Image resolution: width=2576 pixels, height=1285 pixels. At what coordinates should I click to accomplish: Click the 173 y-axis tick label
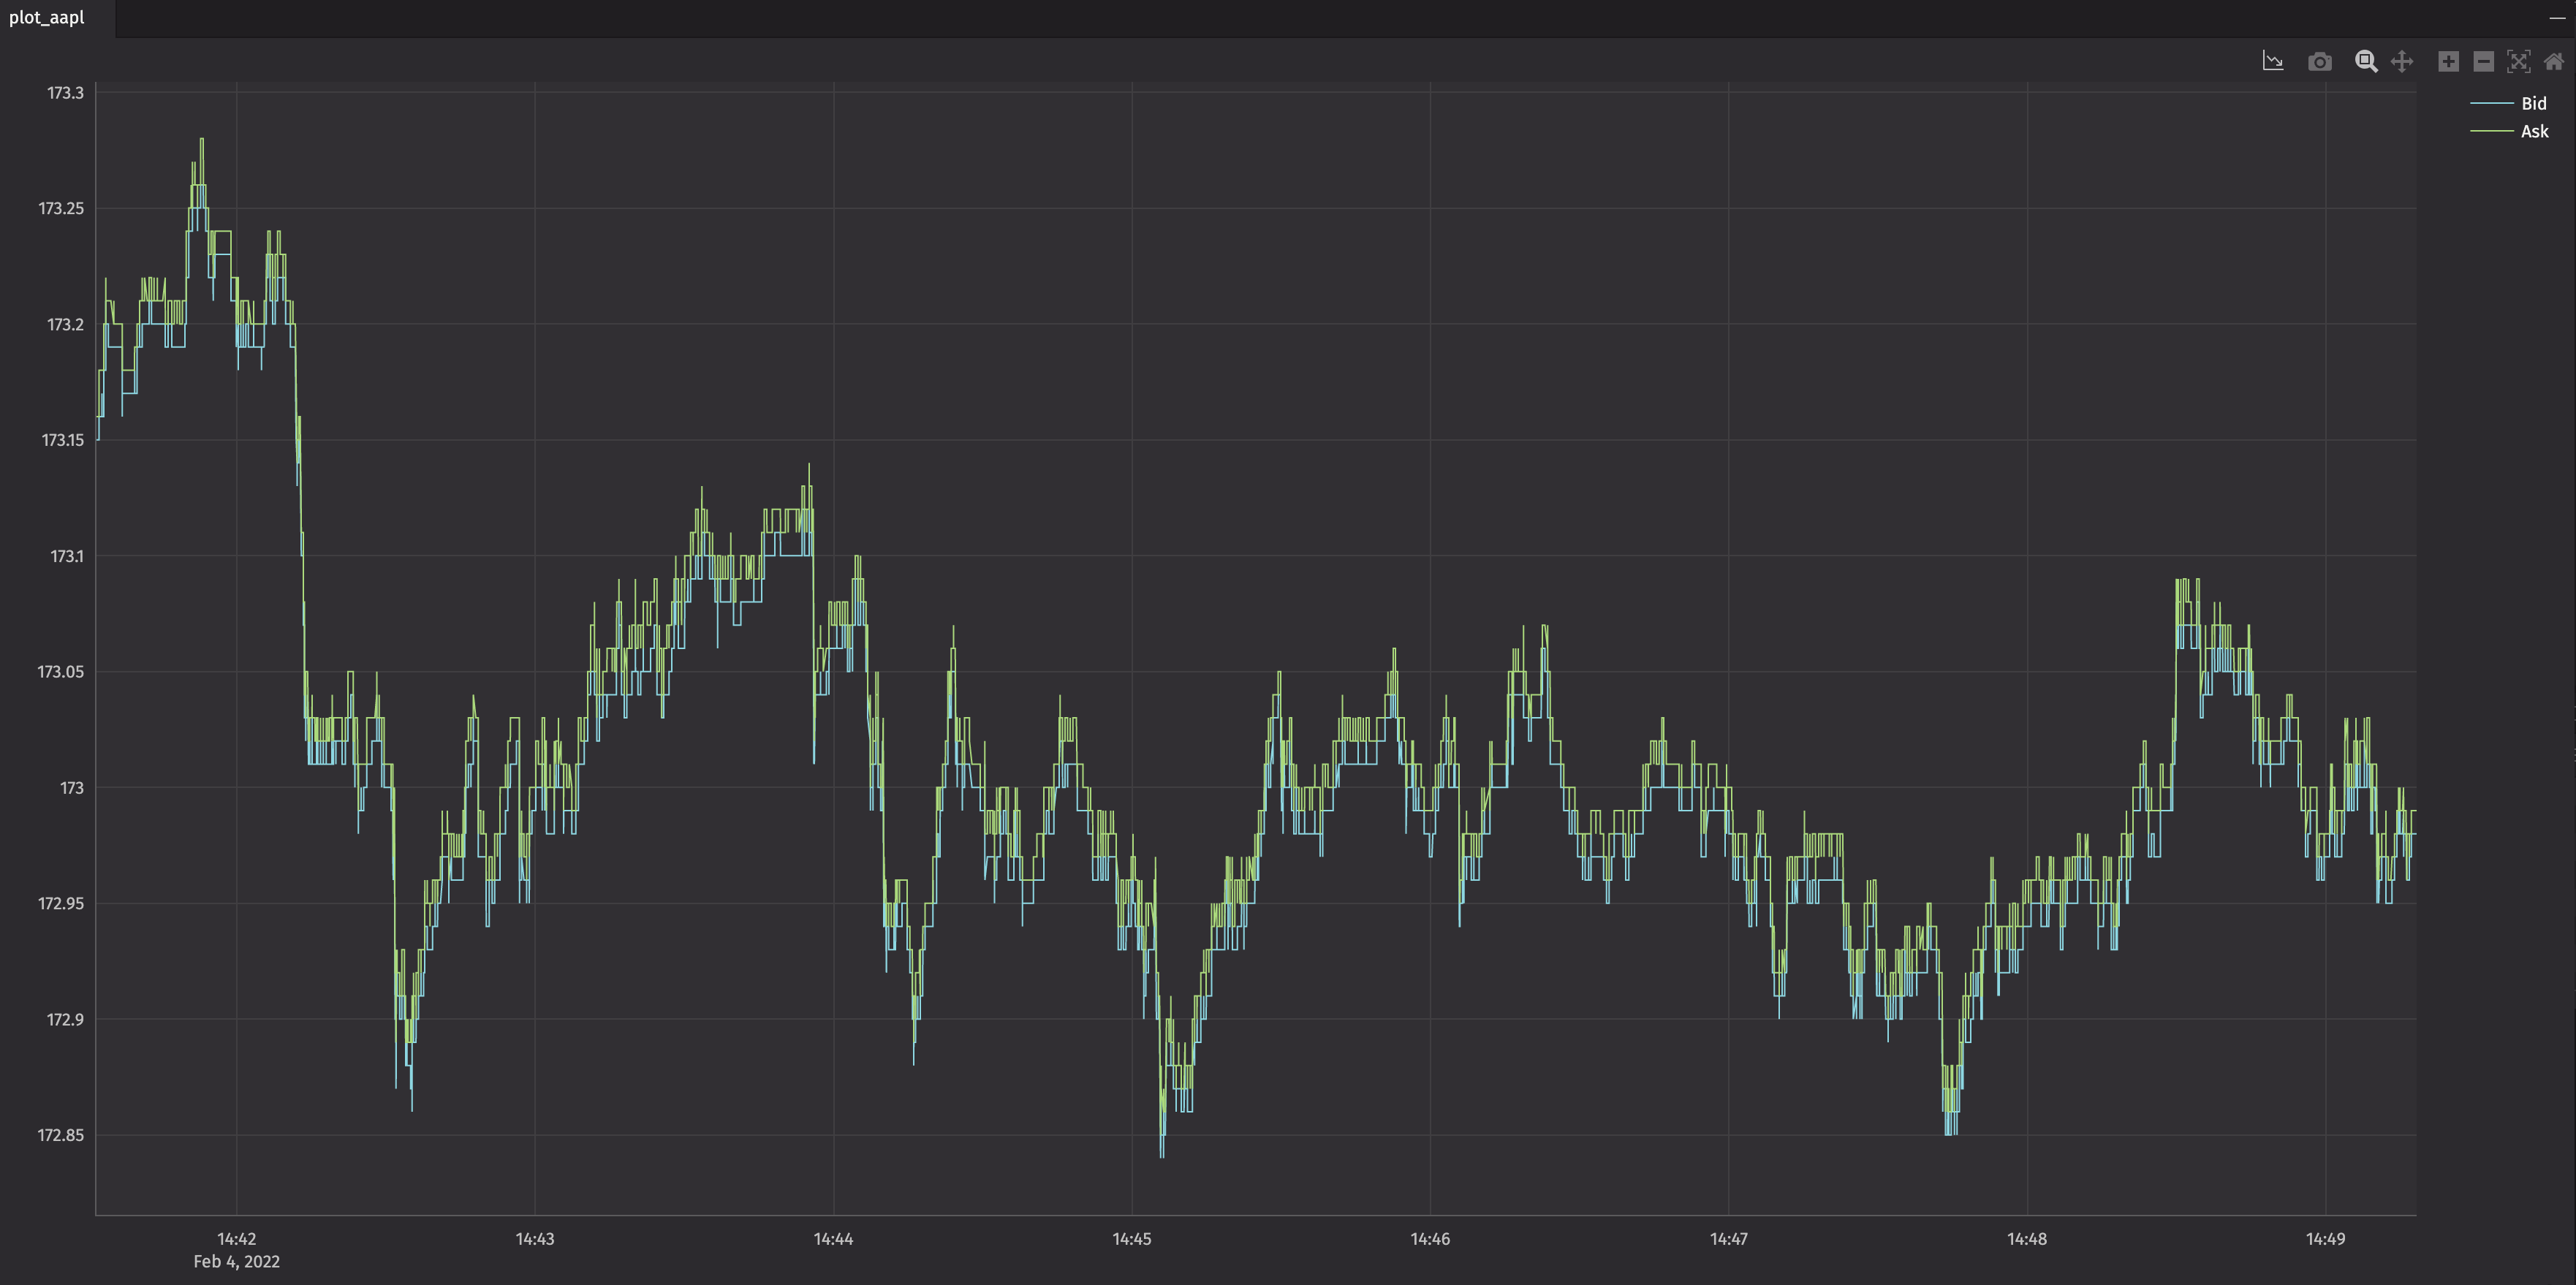tap(72, 788)
